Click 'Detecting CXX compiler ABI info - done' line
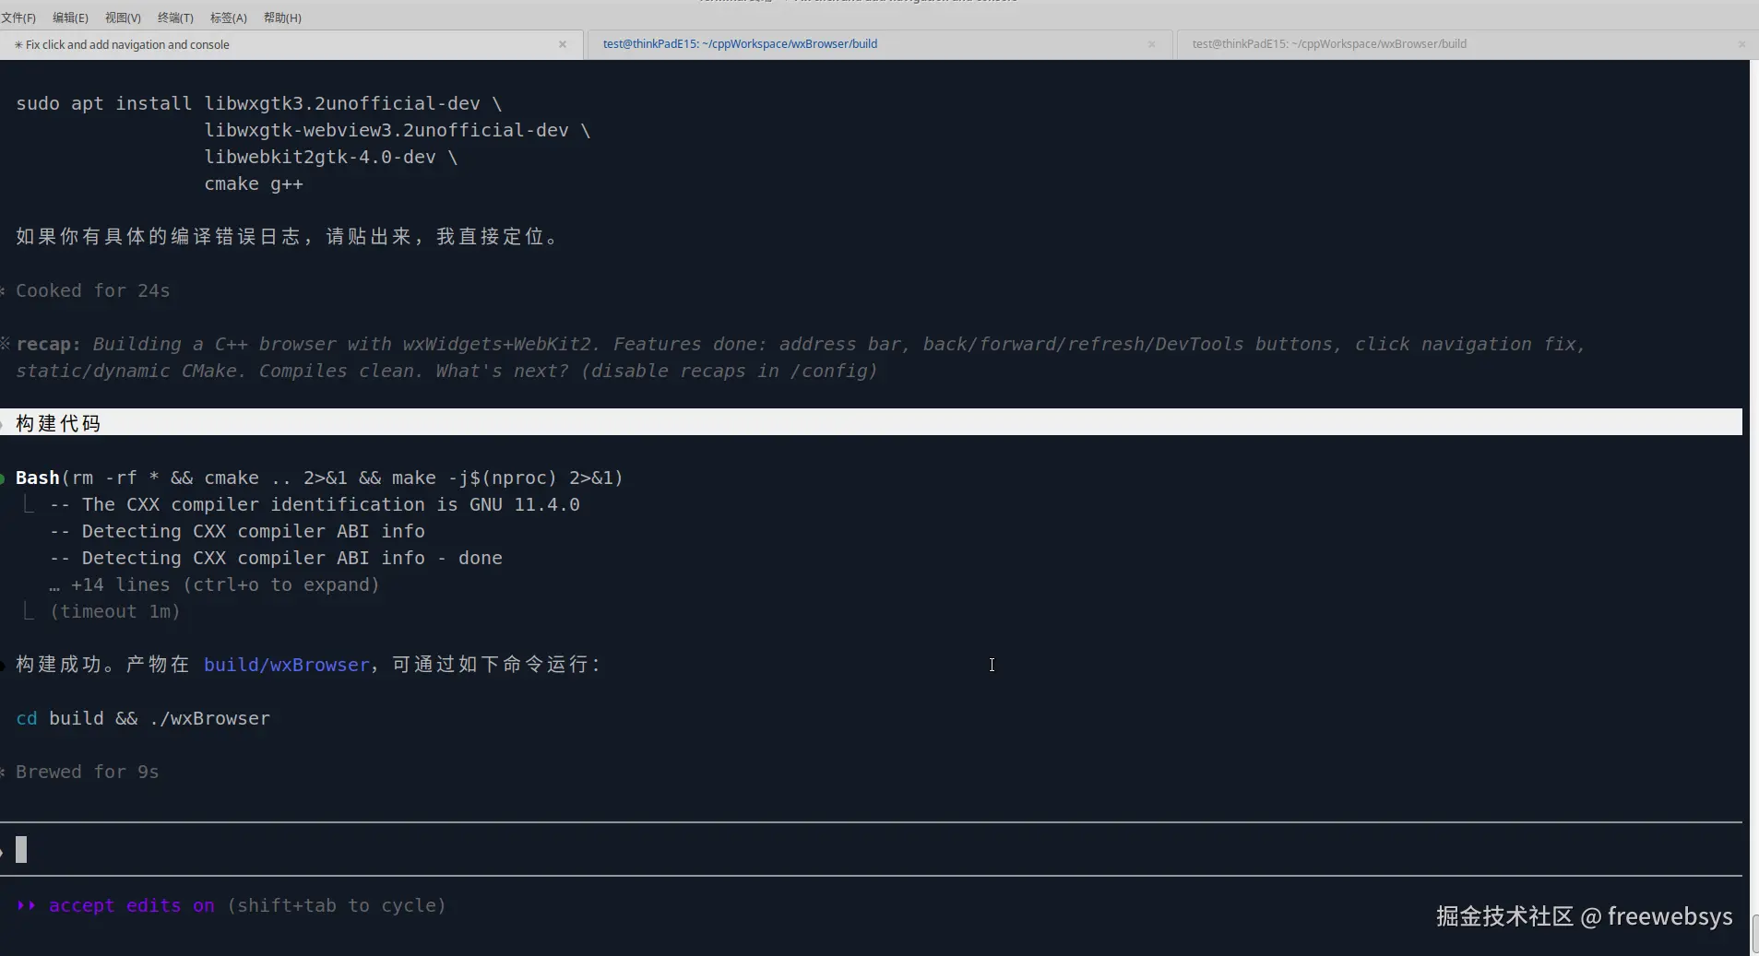 (x=276, y=558)
